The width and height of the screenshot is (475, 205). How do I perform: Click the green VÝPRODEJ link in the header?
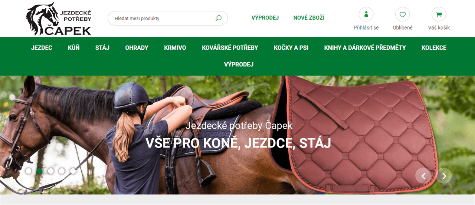[x=265, y=18]
